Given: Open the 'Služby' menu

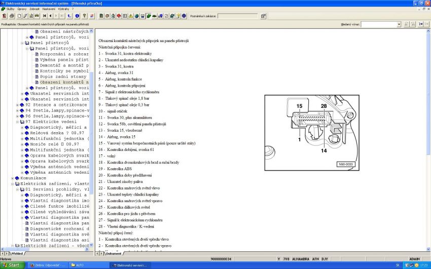Looking at the screenshot, I should click(10, 9).
